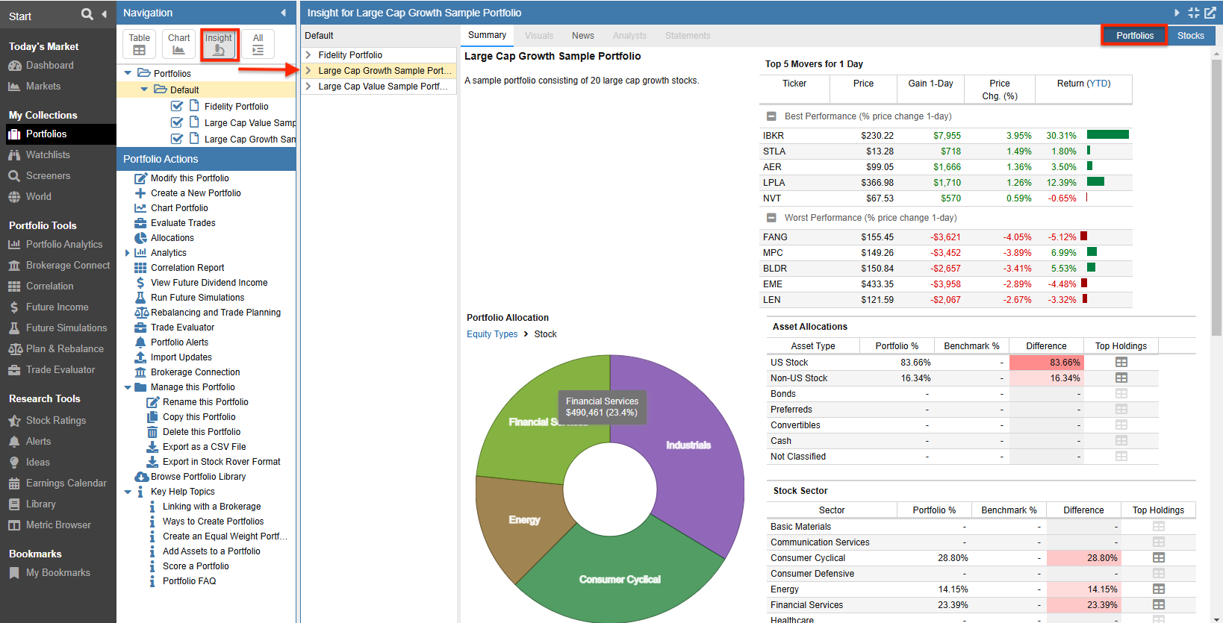Click Export as a CSV File
Image resolution: width=1223 pixels, height=623 pixels.
[204, 447]
